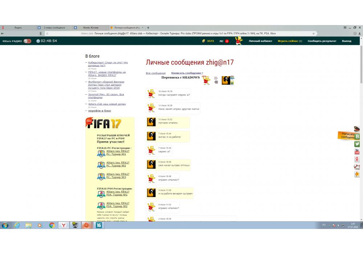Open 'Личный кабинет' in the top menu
This screenshot has width=363, height=254.
pyautogui.click(x=260, y=41)
